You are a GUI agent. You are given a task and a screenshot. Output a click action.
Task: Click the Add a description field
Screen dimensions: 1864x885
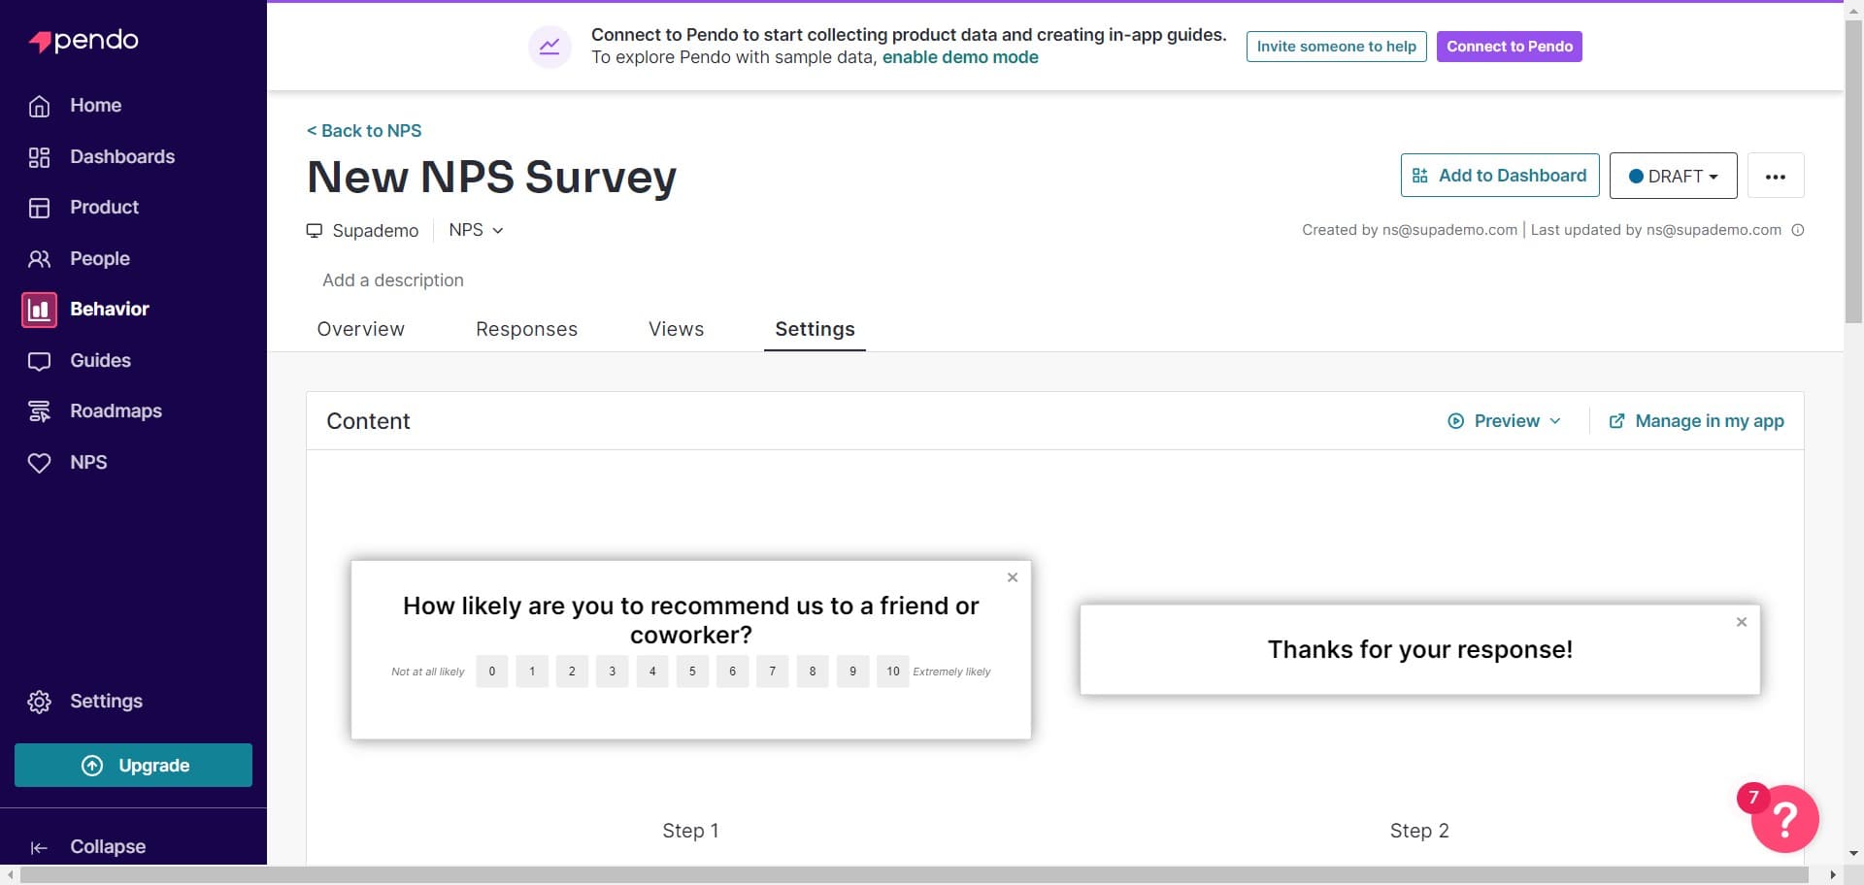coord(392,280)
